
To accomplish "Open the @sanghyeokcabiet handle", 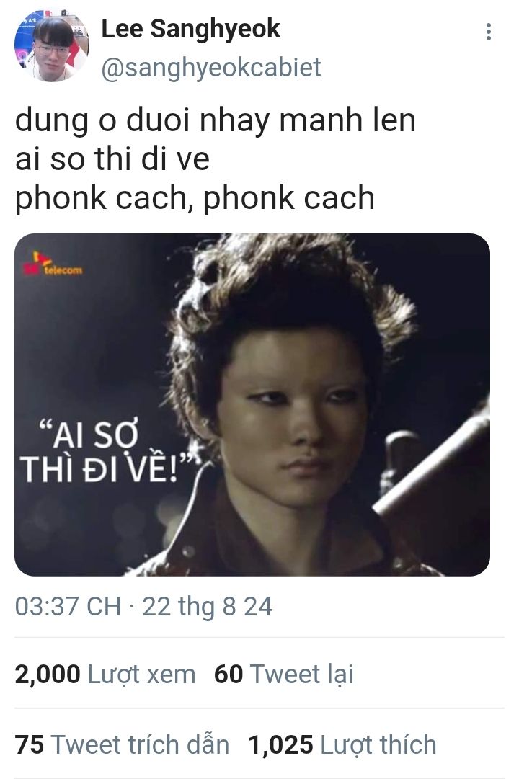I will [211, 68].
